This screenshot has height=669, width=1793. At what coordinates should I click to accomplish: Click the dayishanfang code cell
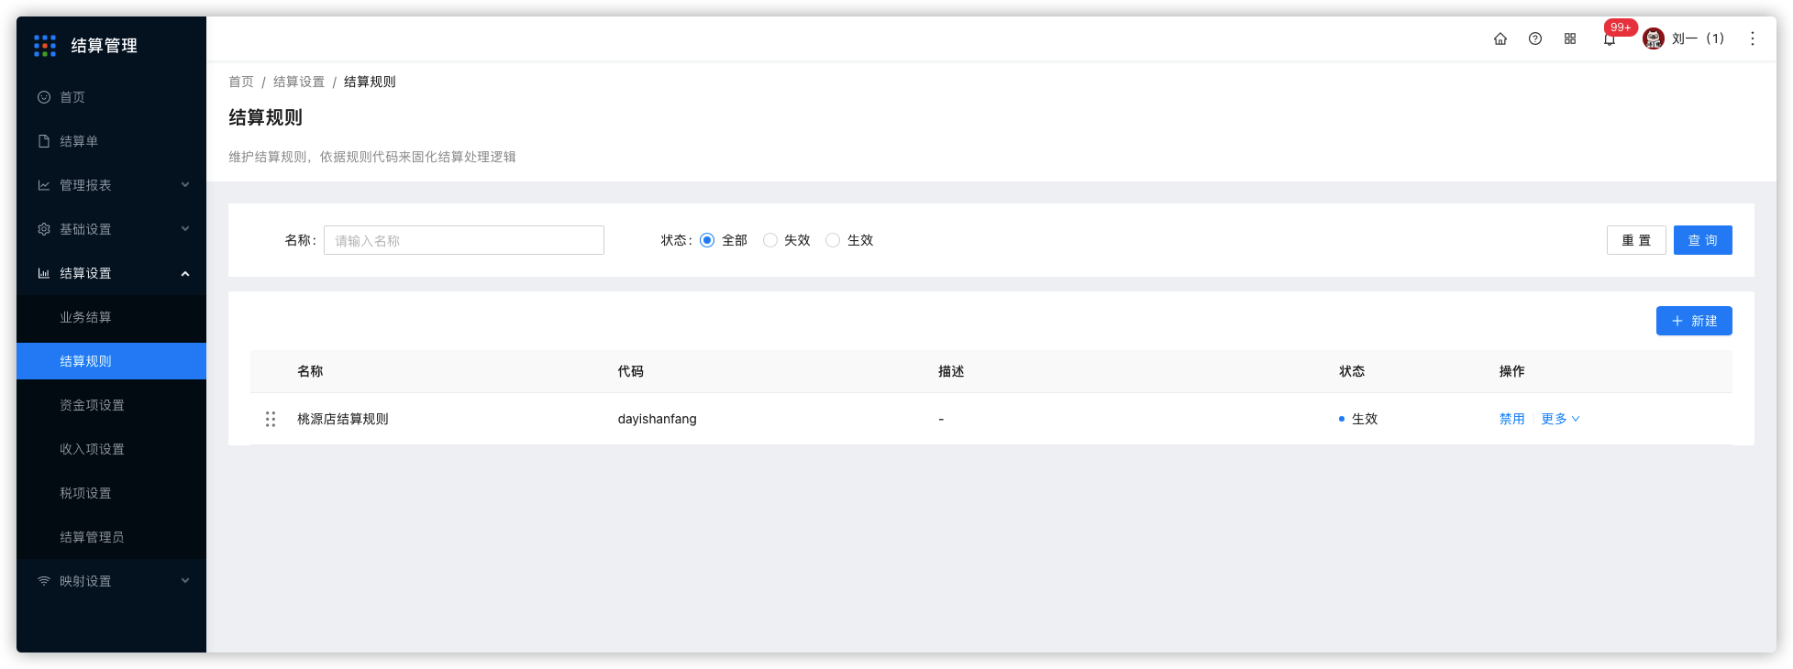tap(657, 419)
